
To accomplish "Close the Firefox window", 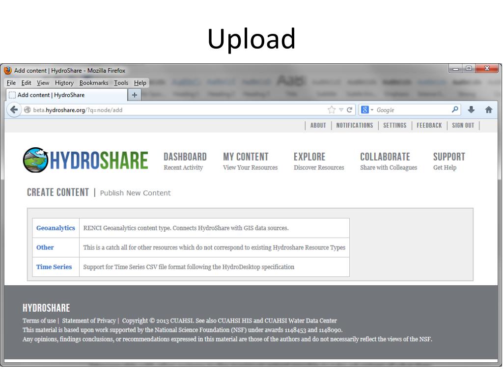I will (487, 69).
